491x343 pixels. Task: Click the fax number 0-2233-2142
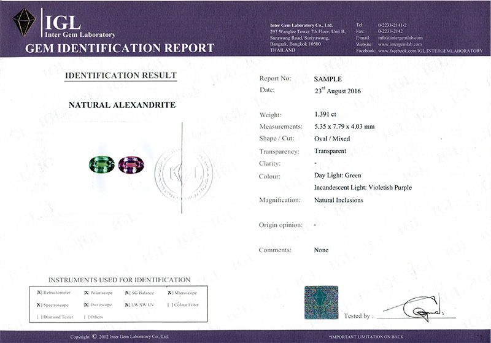point(390,31)
